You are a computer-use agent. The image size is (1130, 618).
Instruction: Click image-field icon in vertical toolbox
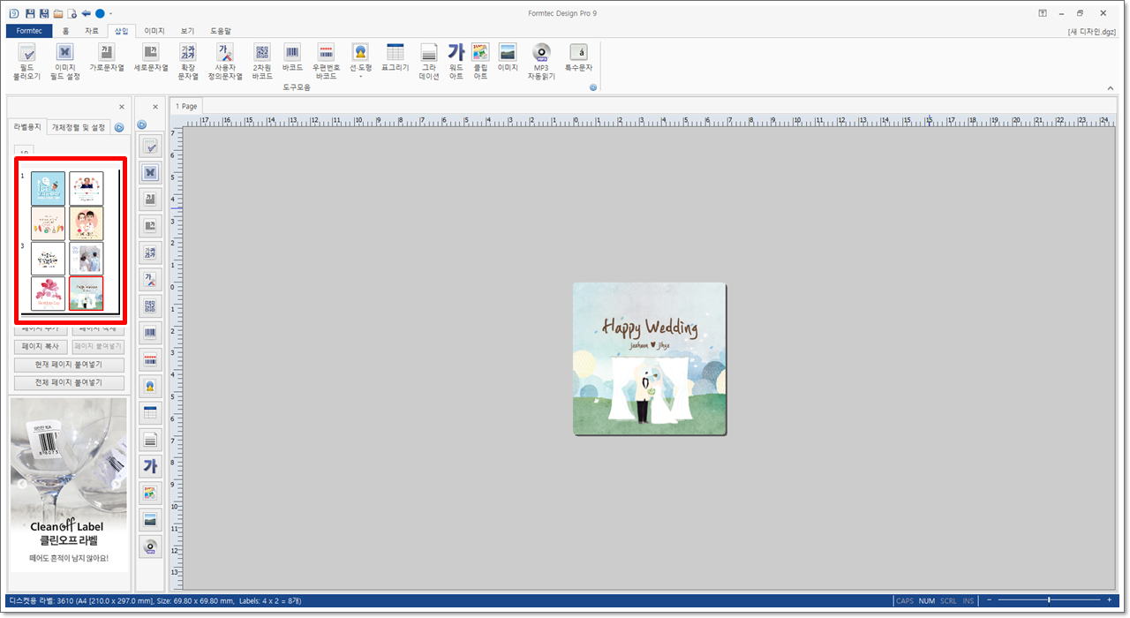coord(150,173)
